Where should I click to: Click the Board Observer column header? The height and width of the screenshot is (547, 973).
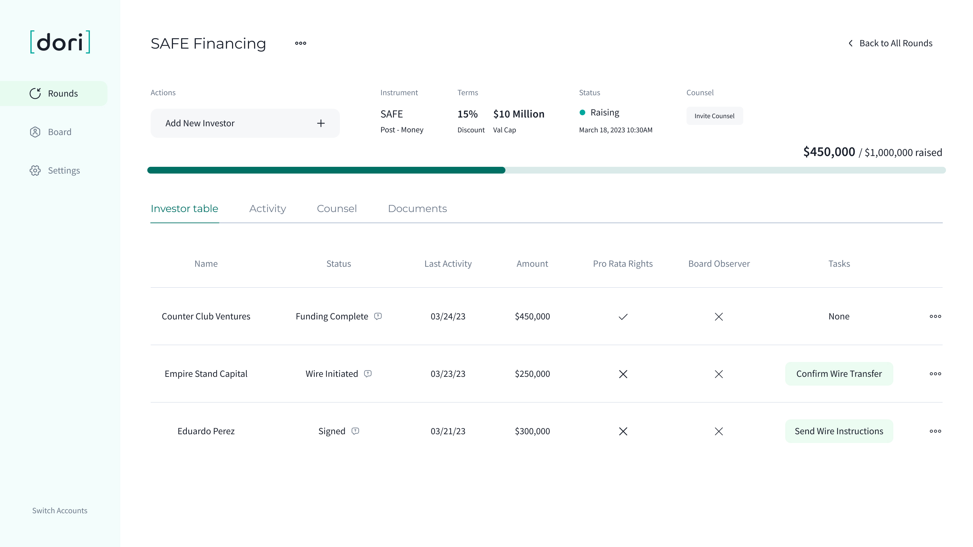coord(719,263)
